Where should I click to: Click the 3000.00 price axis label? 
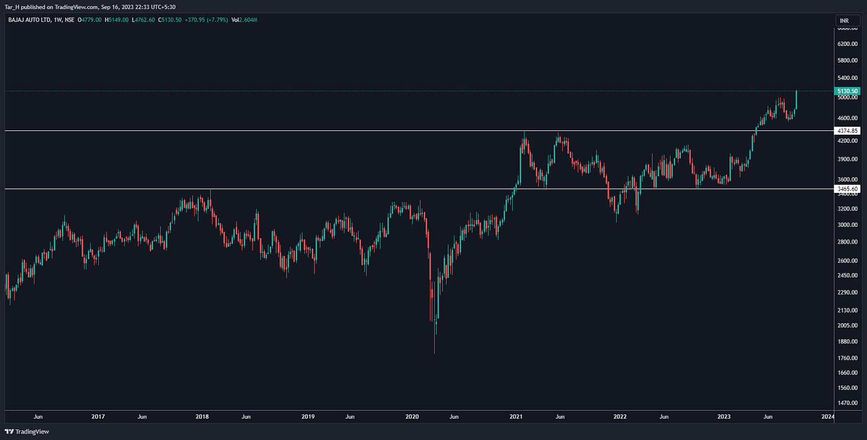tap(847, 225)
